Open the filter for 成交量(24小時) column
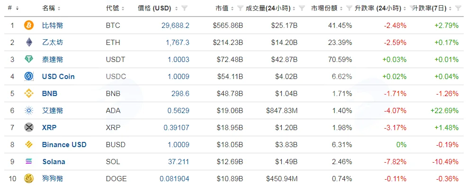This screenshot has width=467, height=193. pos(302,9)
